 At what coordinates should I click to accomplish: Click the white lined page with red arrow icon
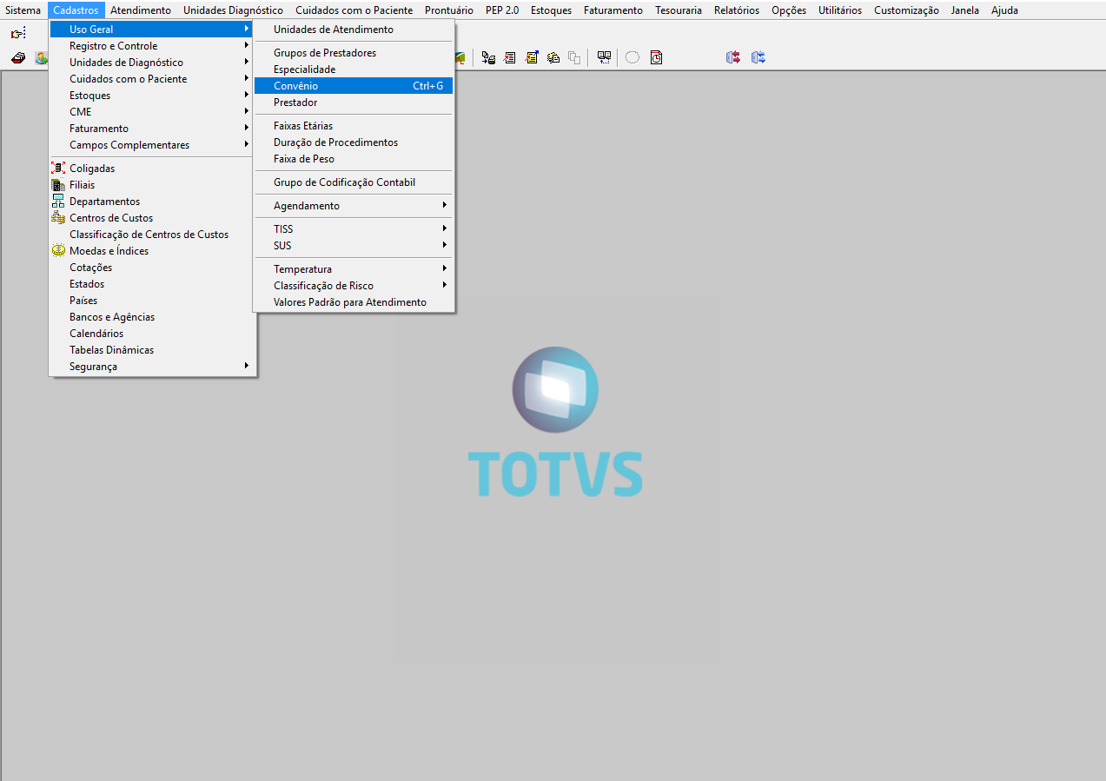click(x=509, y=57)
